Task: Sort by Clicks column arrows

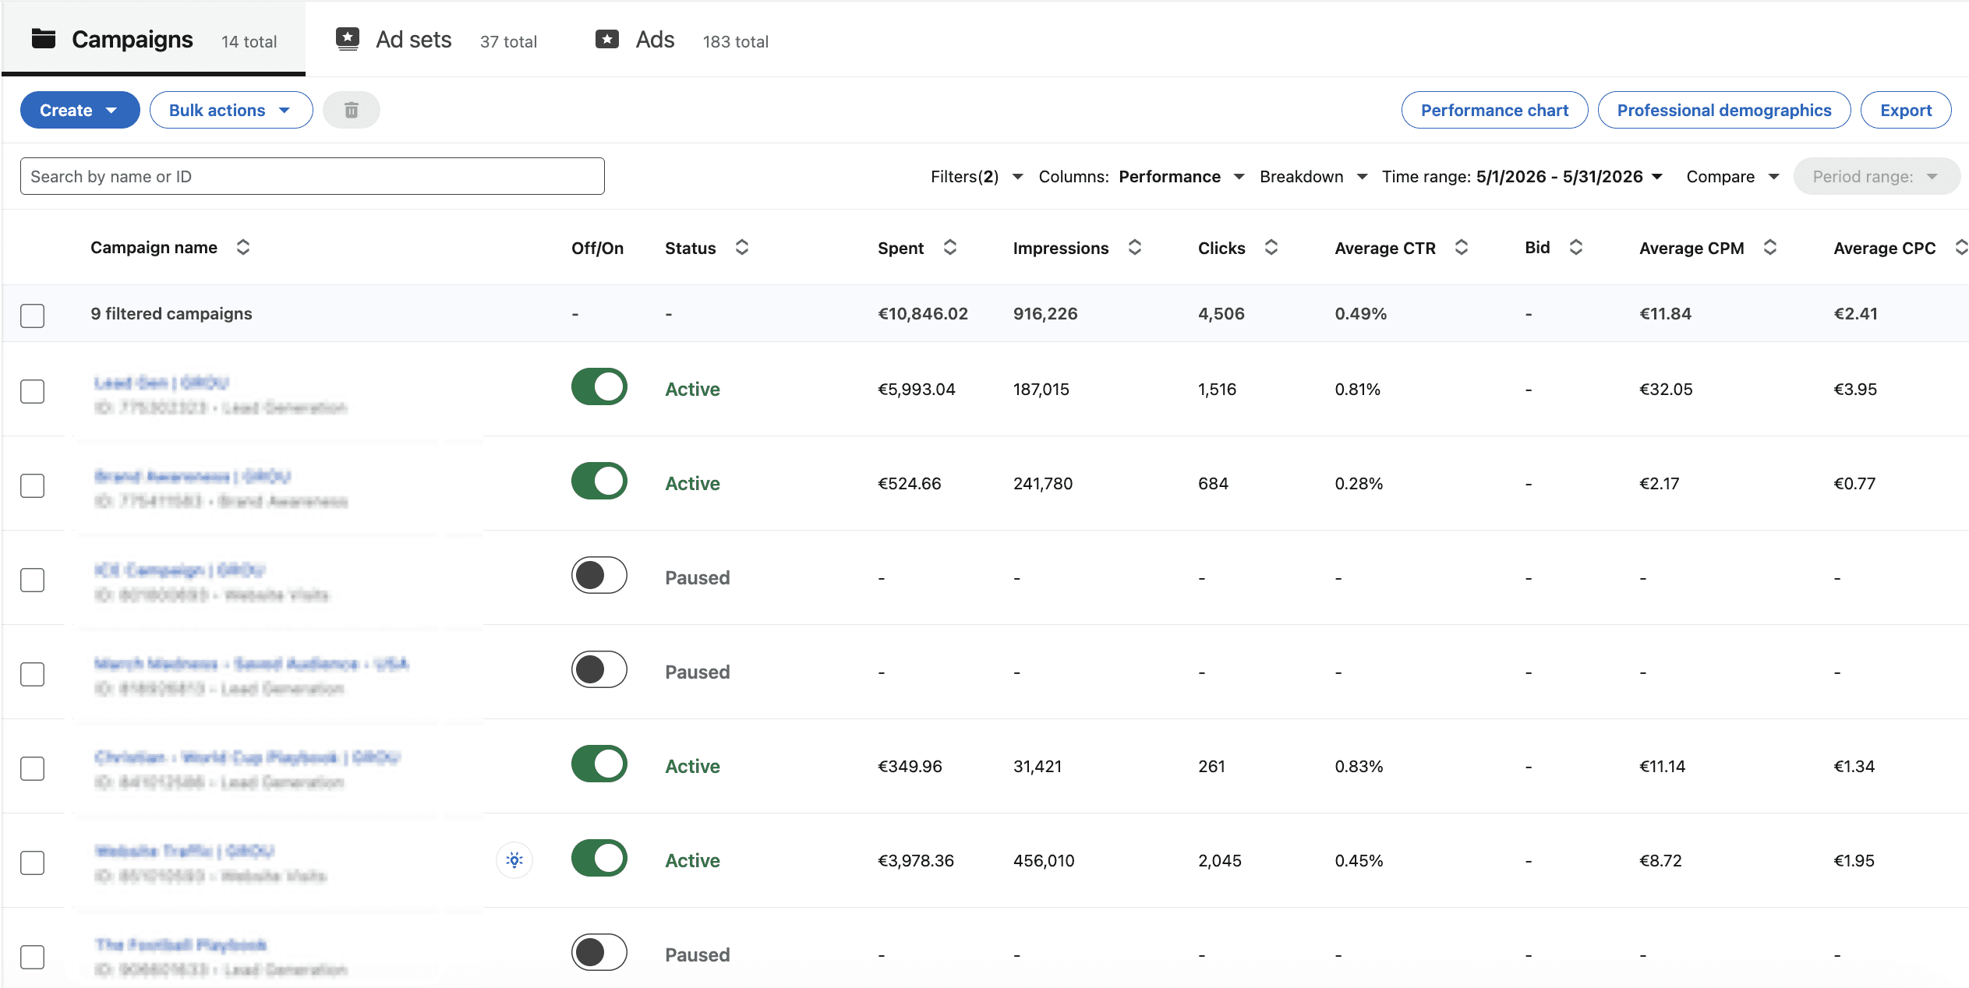Action: [1271, 247]
